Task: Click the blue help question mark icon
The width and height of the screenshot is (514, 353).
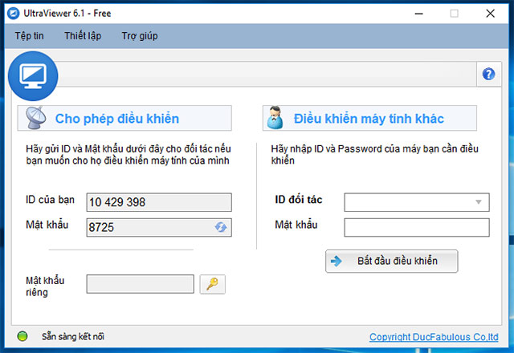Action: (x=488, y=74)
